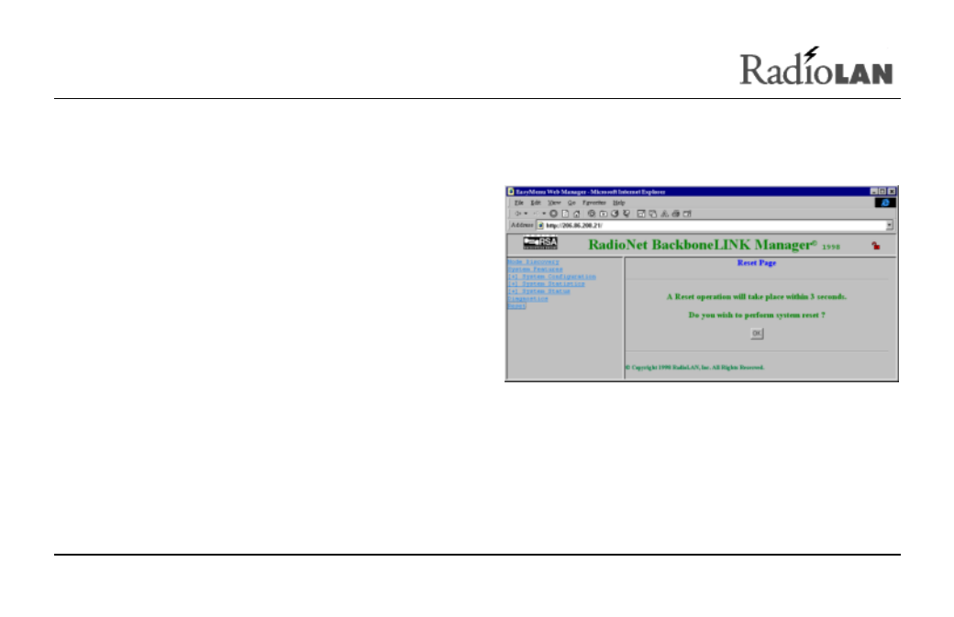Click the window icon in the title bar
Image resolution: width=954 pixels, height=617 pixels.
tap(511, 192)
